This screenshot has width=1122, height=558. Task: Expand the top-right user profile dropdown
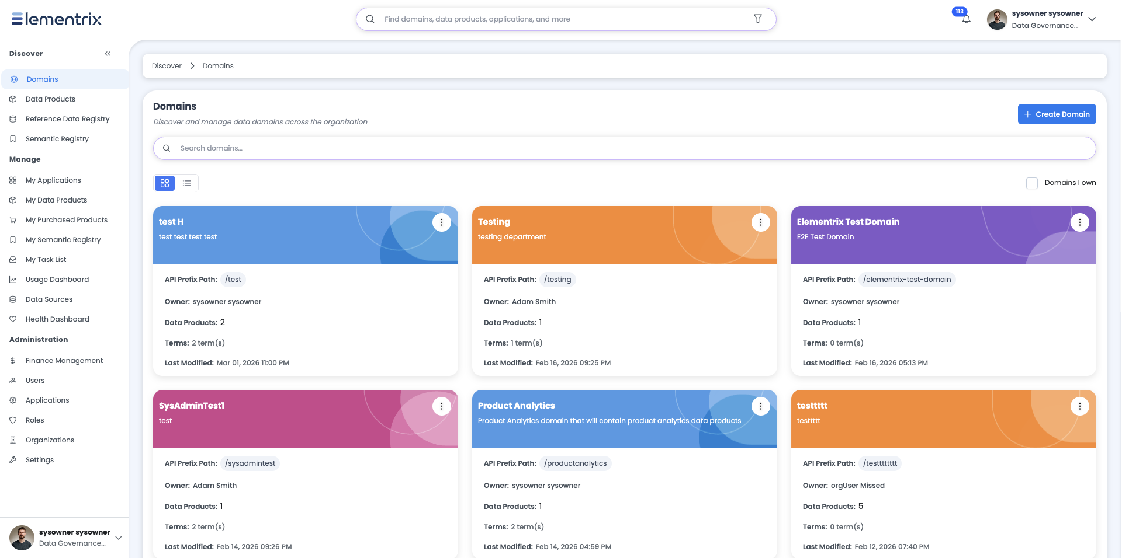click(1092, 19)
